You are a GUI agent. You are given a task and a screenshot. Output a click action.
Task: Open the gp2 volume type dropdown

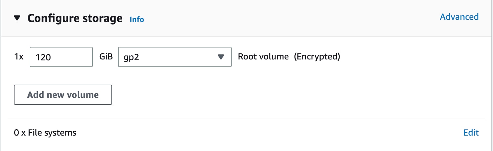pos(175,57)
